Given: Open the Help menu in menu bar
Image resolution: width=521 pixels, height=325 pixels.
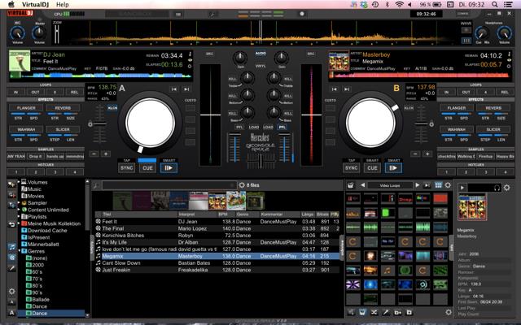Looking at the screenshot, I should click(x=63, y=5).
